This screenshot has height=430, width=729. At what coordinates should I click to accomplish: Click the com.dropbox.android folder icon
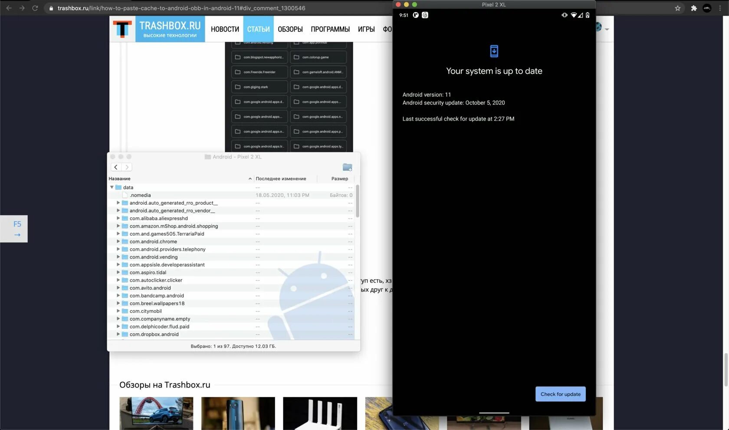tap(125, 335)
